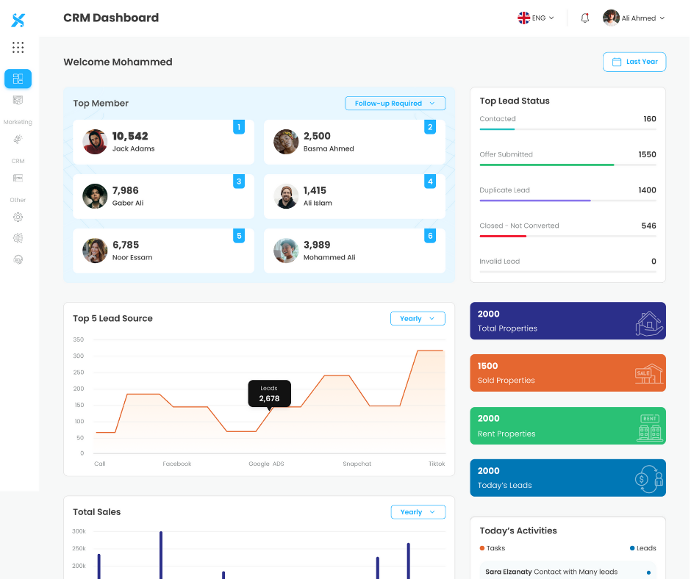Open the settings gear icon under Other
The width and height of the screenshot is (691, 579).
click(18, 217)
